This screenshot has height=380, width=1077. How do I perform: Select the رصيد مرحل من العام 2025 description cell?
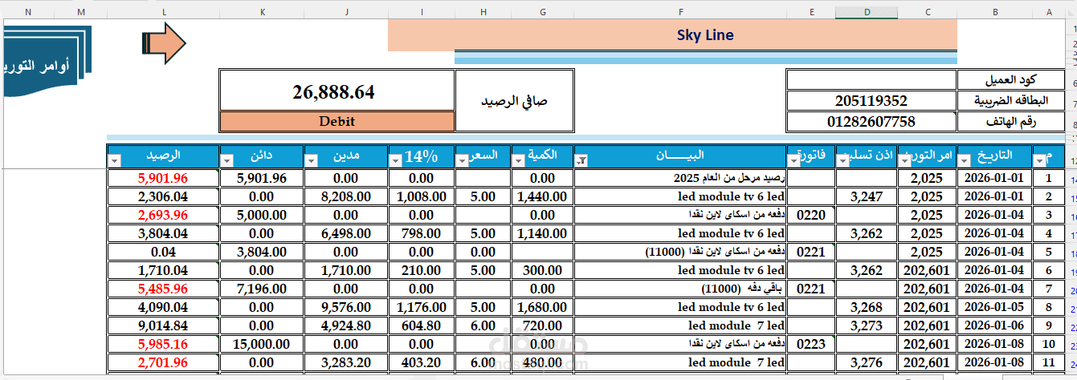681,179
